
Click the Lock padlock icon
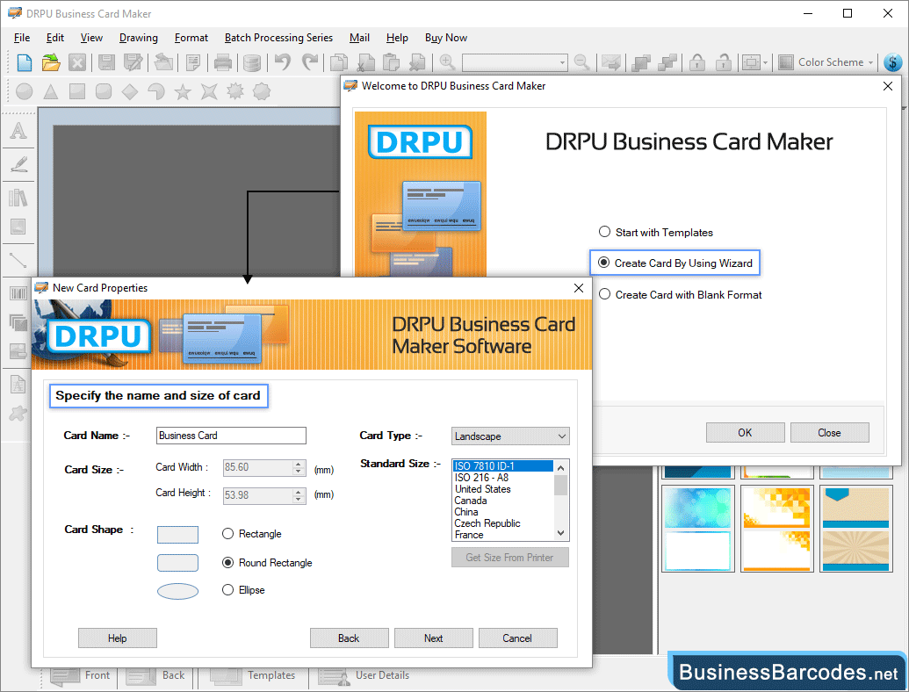[696, 62]
